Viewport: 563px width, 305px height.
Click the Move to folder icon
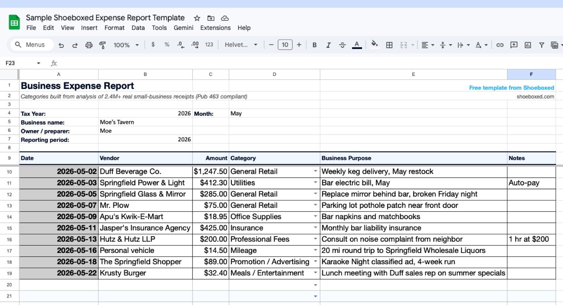[211, 18]
